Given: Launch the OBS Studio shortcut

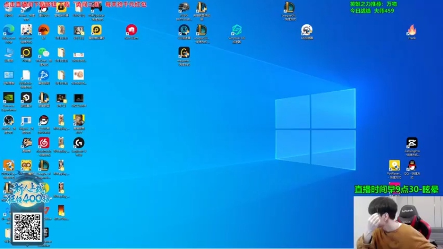Looking at the screenshot, I should (x=9, y=121).
